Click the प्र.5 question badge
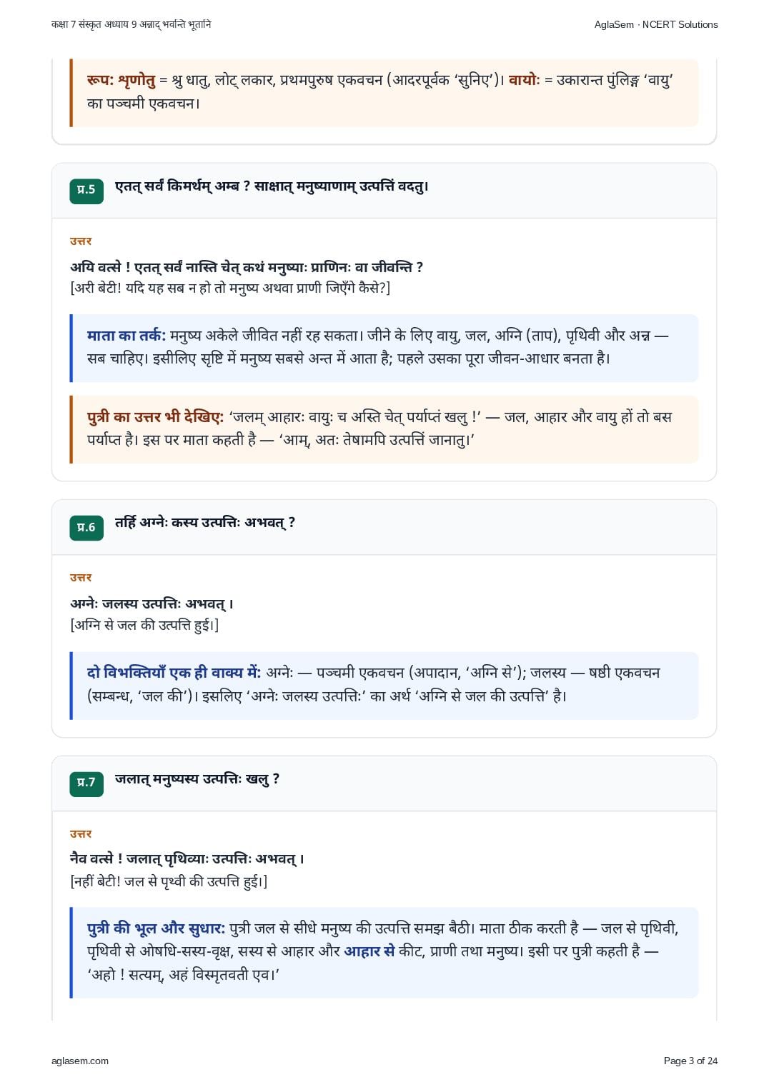This screenshot has height=1087, width=769. [x=86, y=190]
